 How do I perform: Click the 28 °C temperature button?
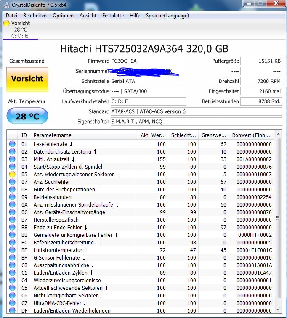tap(27, 116)
